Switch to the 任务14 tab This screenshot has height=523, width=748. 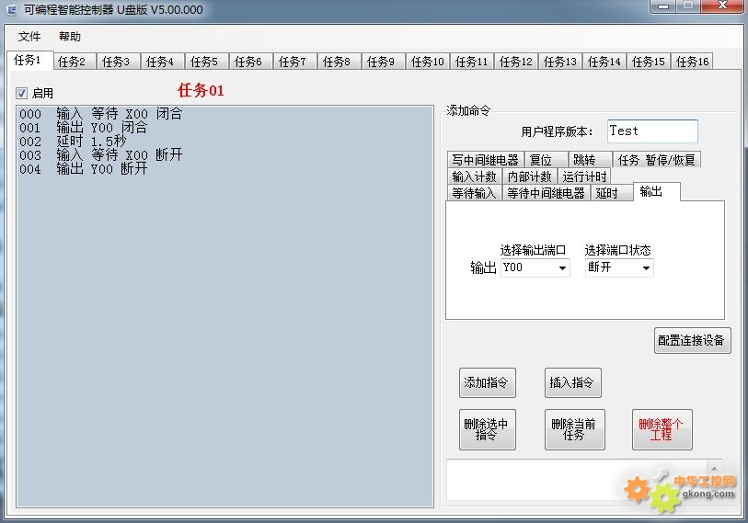pos(604,62)
